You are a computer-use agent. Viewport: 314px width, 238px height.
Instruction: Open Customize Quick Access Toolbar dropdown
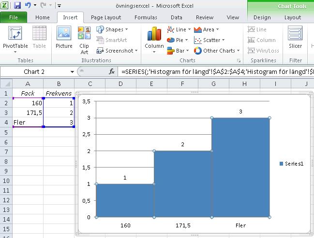(59, 6)
